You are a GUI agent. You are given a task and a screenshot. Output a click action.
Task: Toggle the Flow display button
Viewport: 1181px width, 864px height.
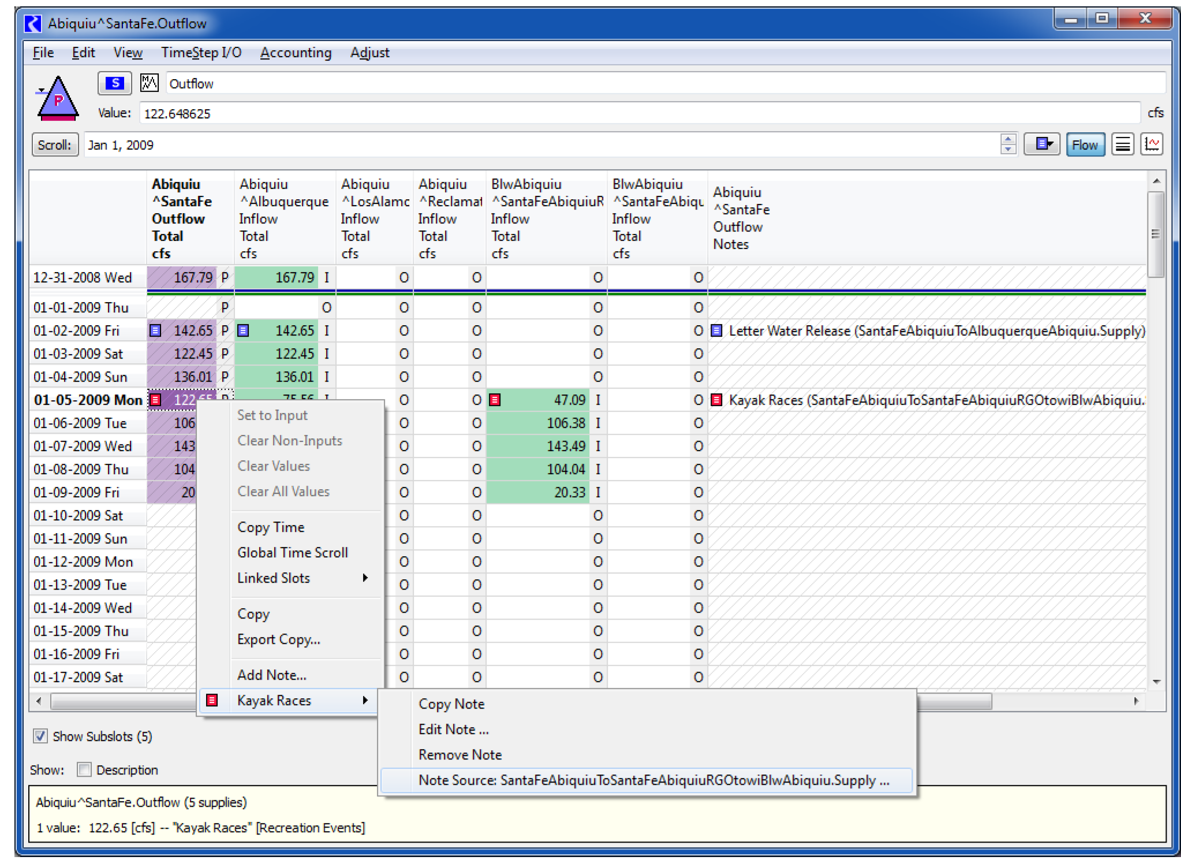point(1085,144)
